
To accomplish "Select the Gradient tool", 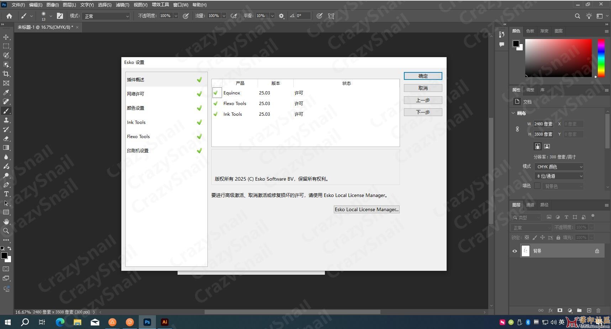I will pyautogui.click(x=6, y=148).
